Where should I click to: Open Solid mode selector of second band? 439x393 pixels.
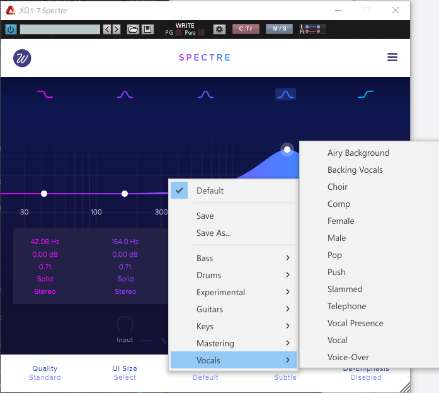[125, 279]
